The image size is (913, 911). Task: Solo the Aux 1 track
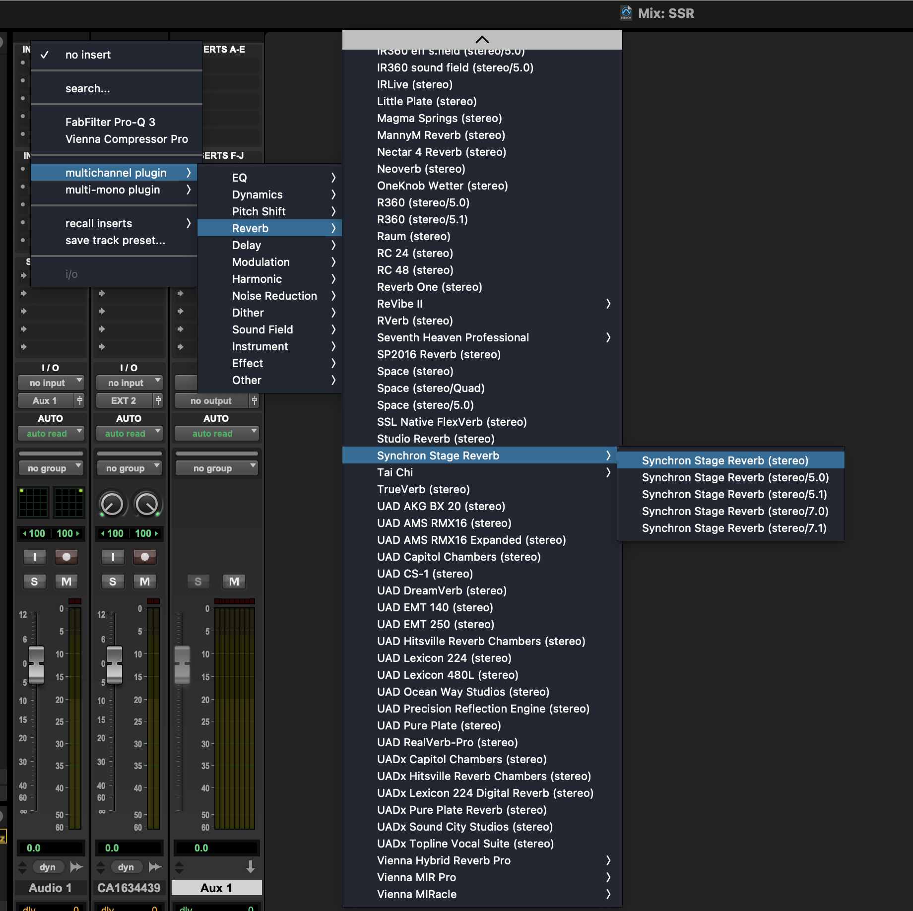(x=198, y=582)
